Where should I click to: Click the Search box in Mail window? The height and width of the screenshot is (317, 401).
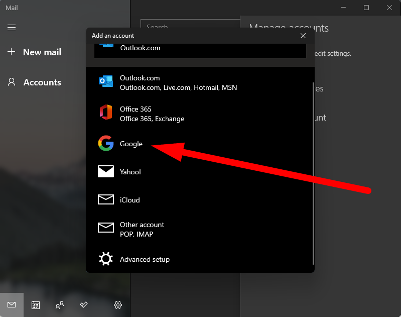(191, 24)
